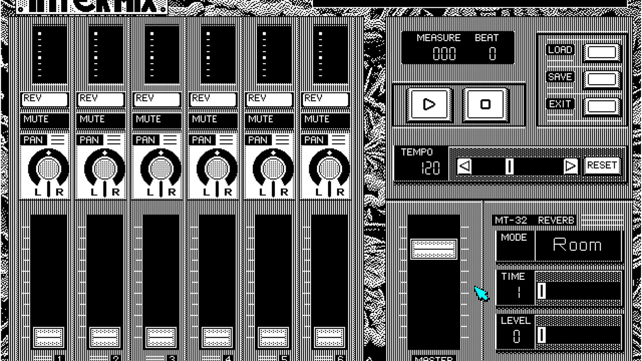642x361 pixels.
Task: Click the channel 6 volume fader handle
Action: pyautogui.click(x=330, y=338)
